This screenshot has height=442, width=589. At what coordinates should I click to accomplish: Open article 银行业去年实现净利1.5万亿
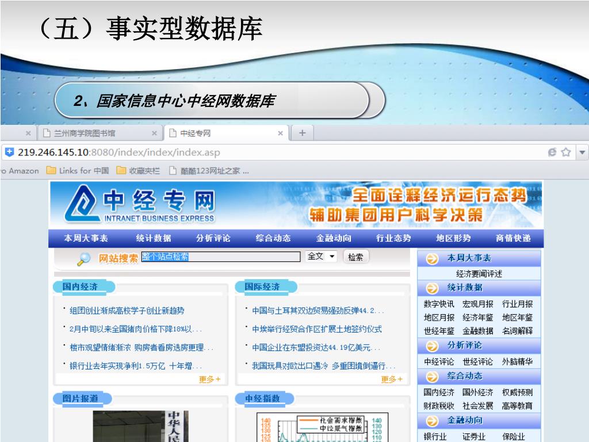(136, 366)
